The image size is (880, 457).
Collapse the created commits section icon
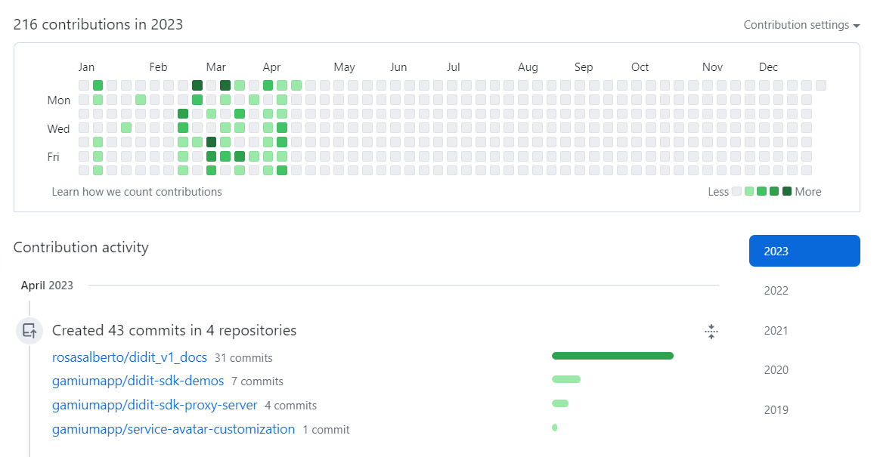[x=711, y=332]
